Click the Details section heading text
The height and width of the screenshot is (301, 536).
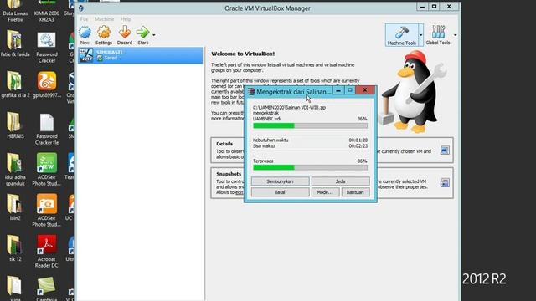224,144
